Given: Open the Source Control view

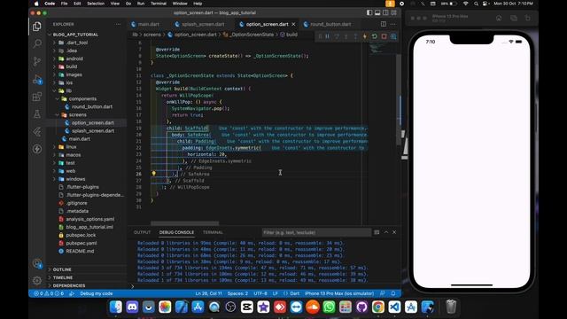Looking at the screenshot, I should 37,61.
